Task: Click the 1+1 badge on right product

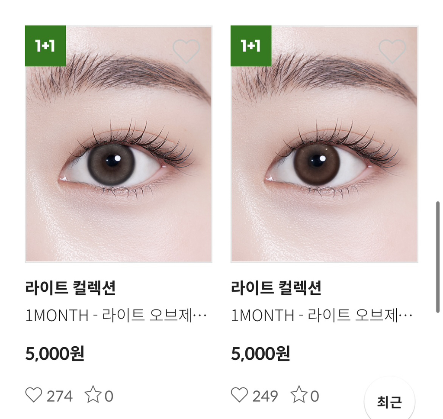Action: pyautogui.click(x=251, y=46)
